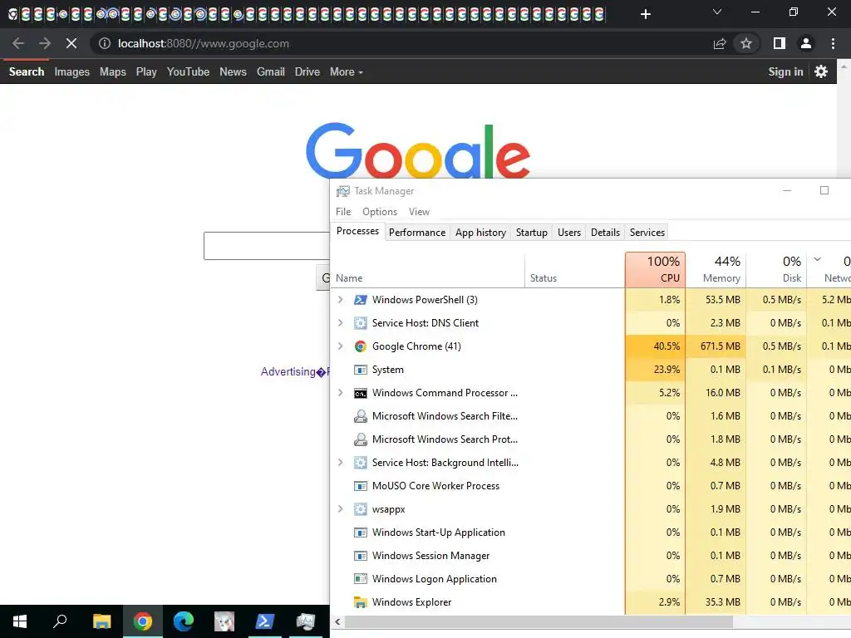Go back with Chrome's back arrow
This screenshot has height=638, width=851.
pyautogui.click(x=18, y=43)
